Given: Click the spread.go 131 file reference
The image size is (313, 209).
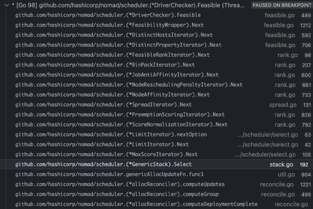Looking at the screenshot, I should (290, 105).
